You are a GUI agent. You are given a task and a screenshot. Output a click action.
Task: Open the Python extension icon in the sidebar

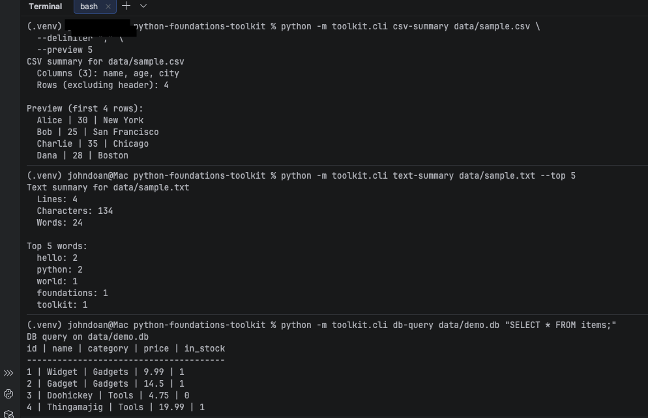pos(8,394)
